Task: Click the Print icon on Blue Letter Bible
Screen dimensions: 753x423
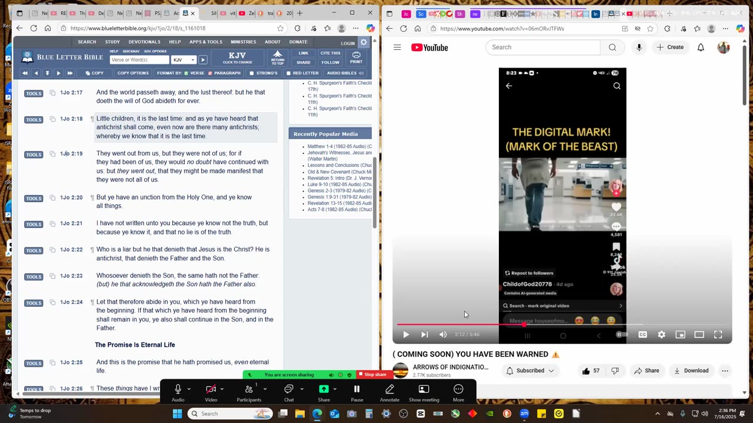Action: coord(356,55)
